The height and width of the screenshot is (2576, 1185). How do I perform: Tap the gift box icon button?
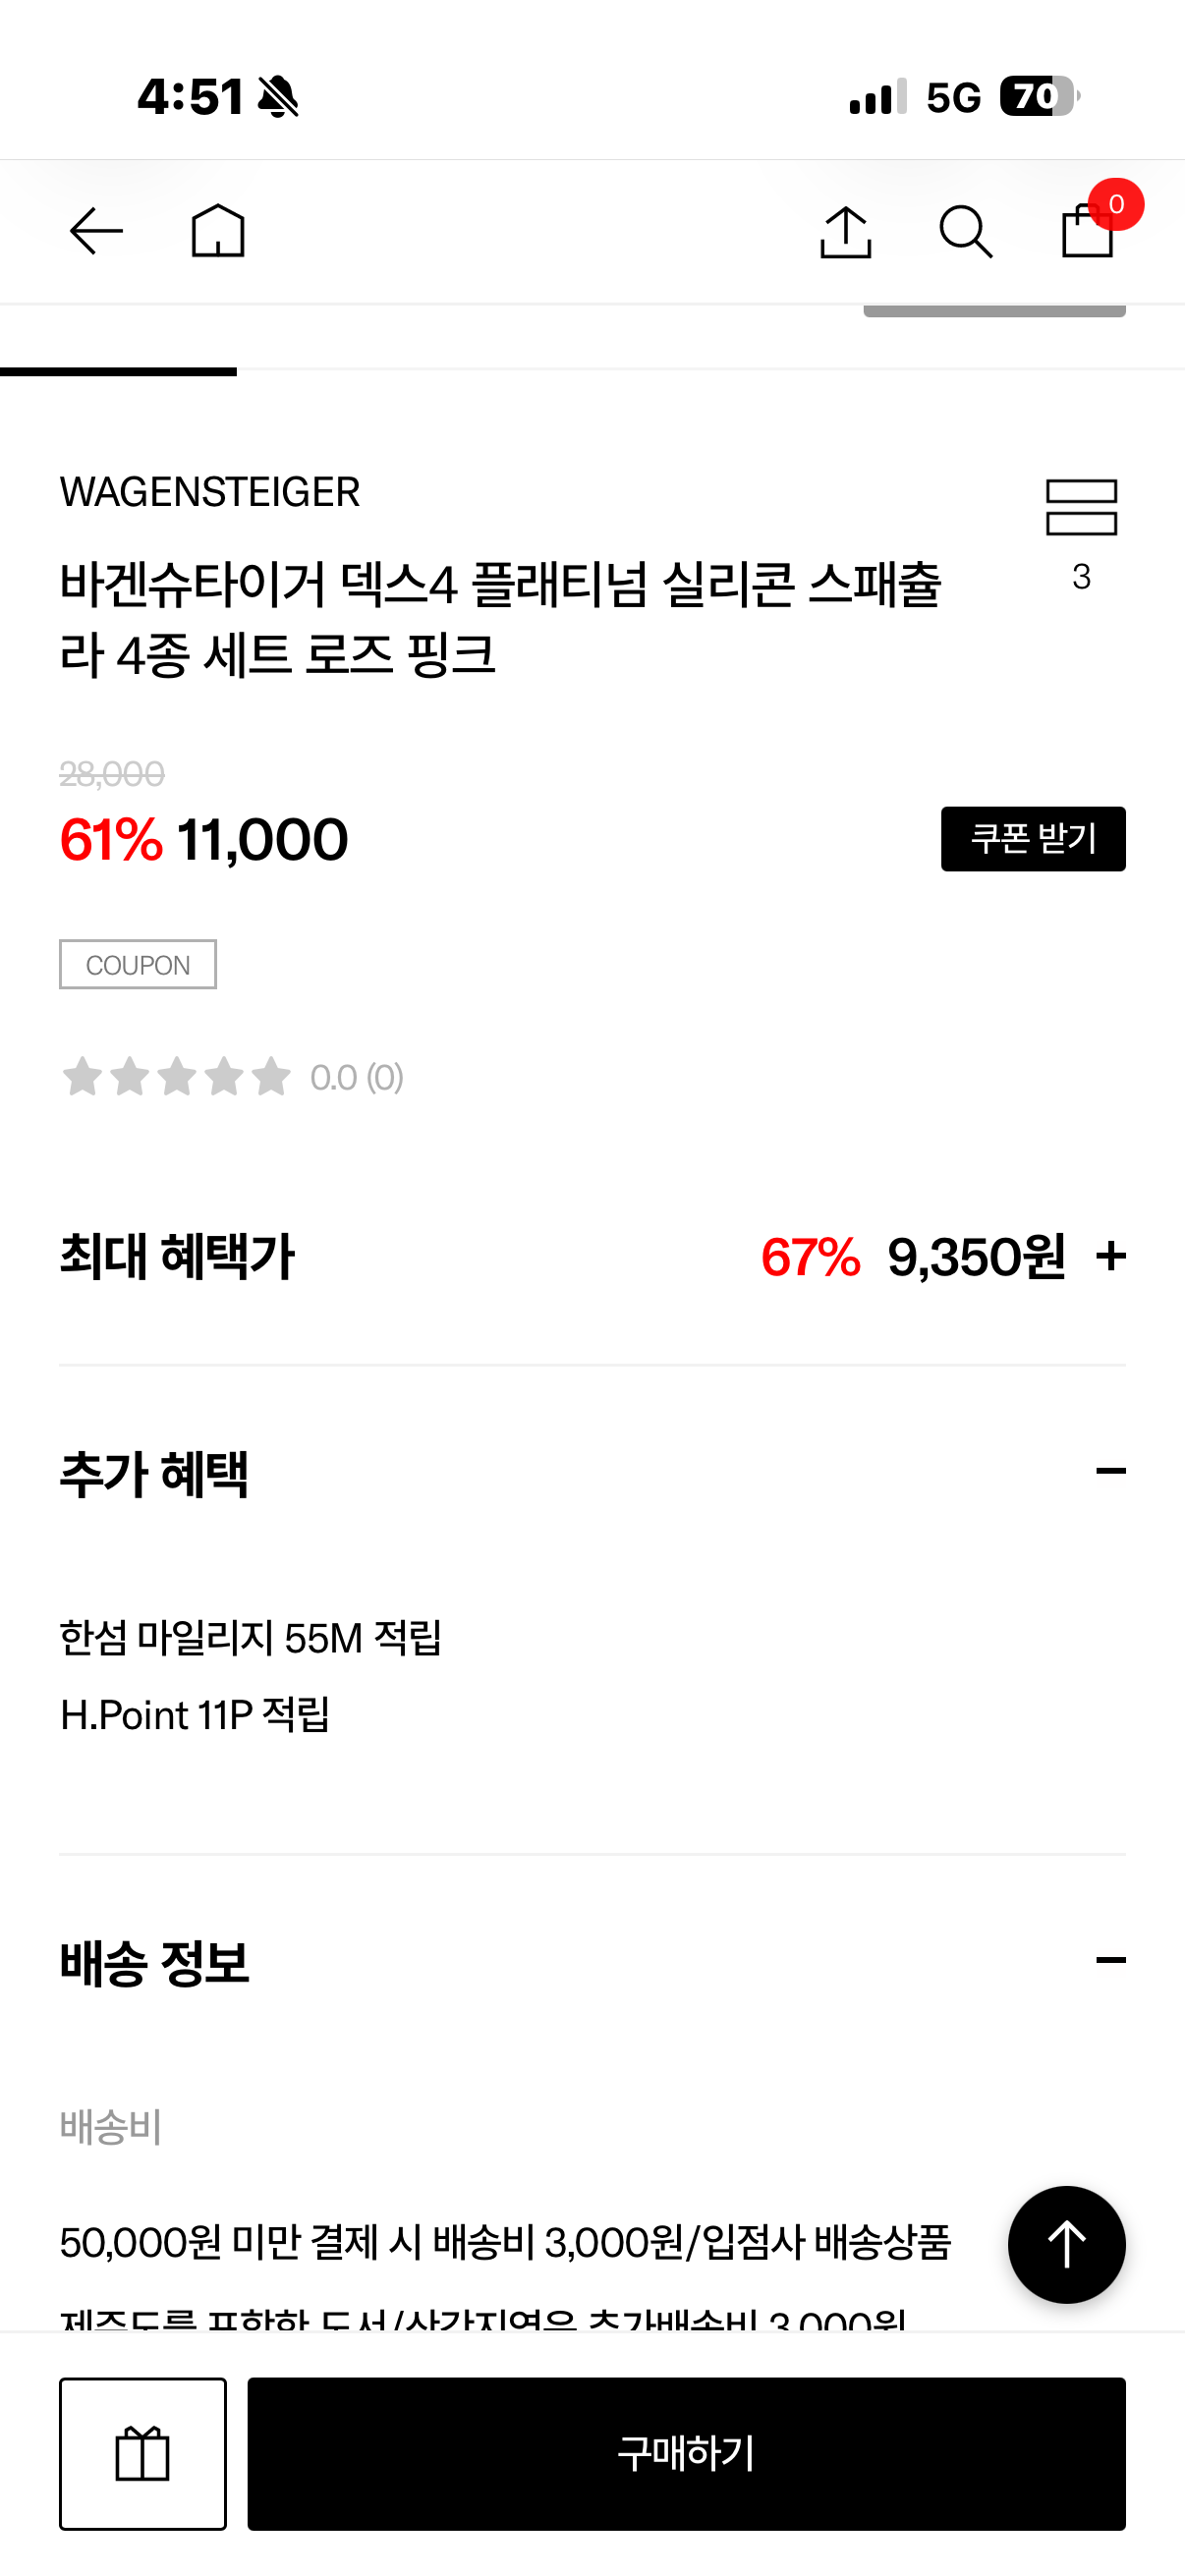143,2454
